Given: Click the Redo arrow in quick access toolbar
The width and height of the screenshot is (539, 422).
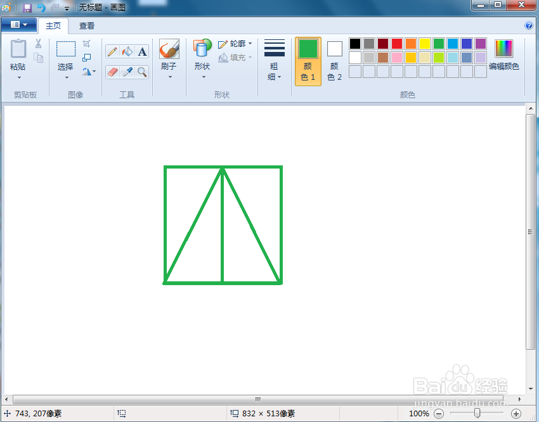Looking at the screenshot, I should (x=55, y=8).
